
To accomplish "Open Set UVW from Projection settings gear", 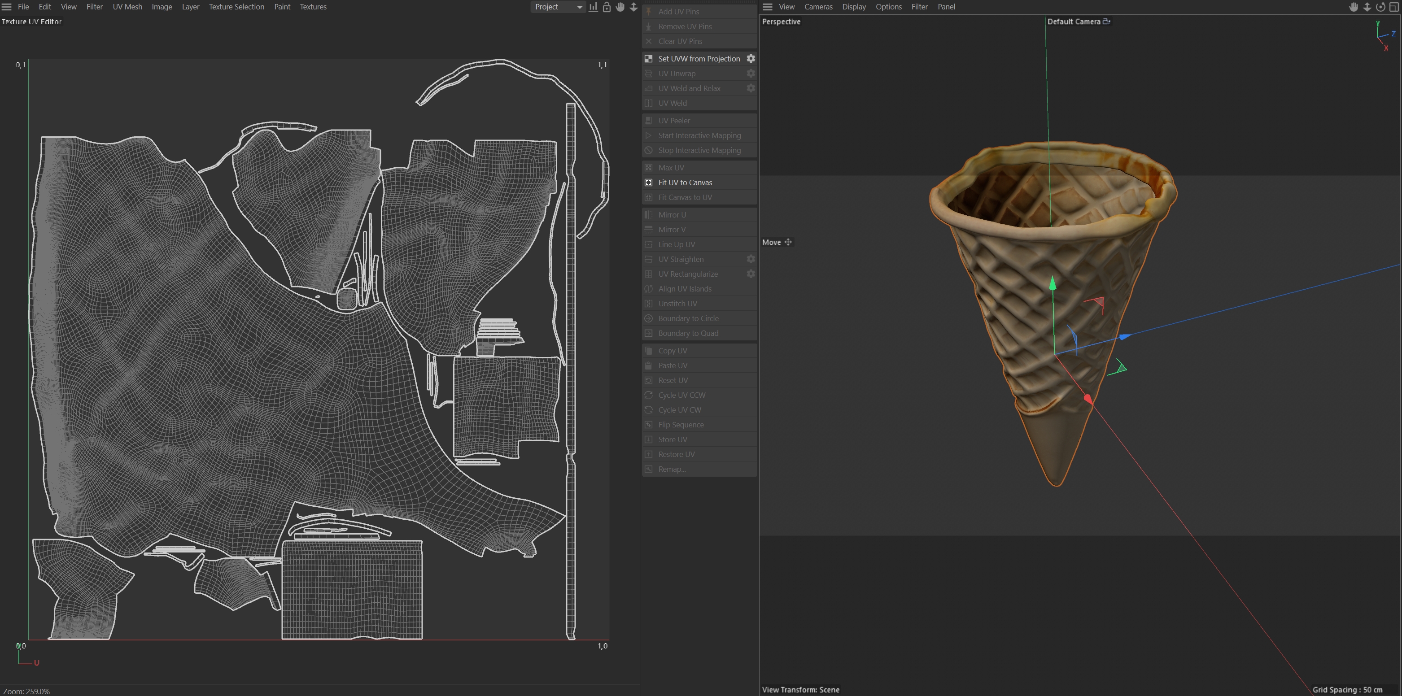I will 751,58.
